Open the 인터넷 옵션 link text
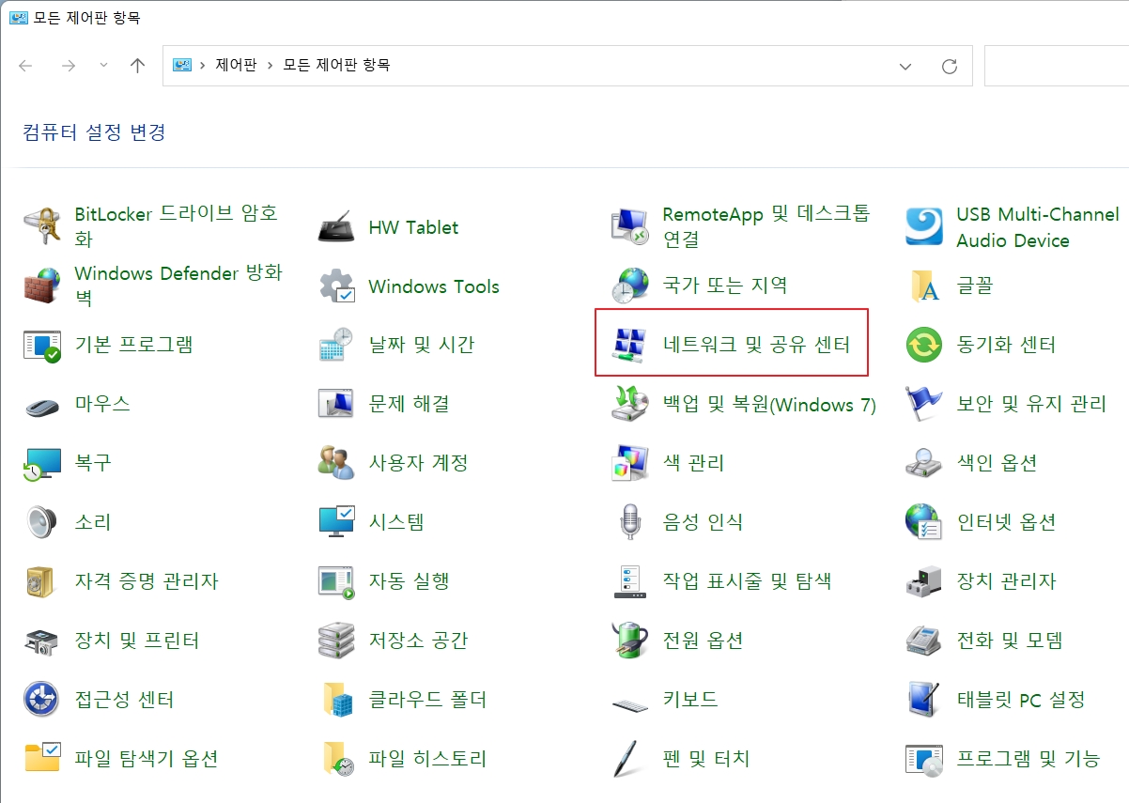The height and width of the screenshot is (803, 1129). (1006, 521)
